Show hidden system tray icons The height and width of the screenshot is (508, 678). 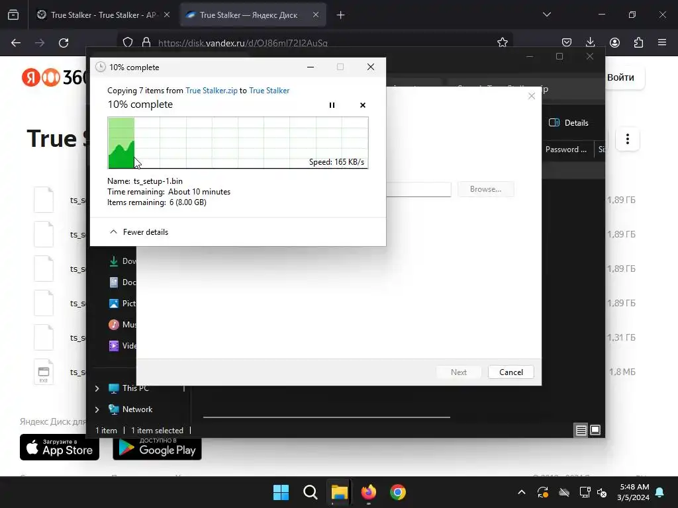[522, 492]
